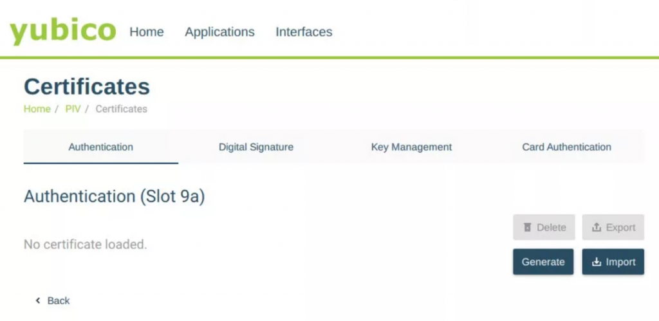Open the Card Authentication tab

[x=566, y=147]
